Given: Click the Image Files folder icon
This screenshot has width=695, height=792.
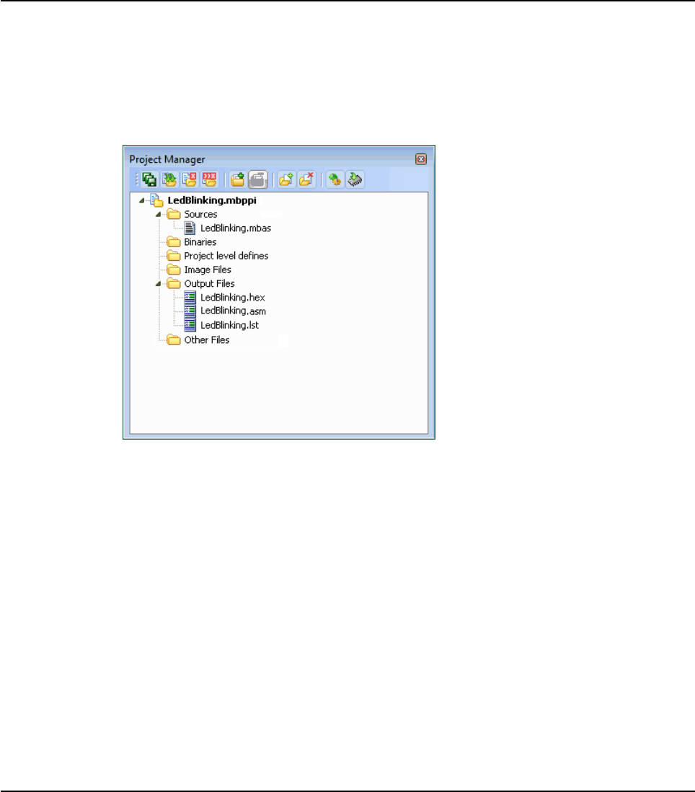Looking at the screenshot, I should point(174,270).
